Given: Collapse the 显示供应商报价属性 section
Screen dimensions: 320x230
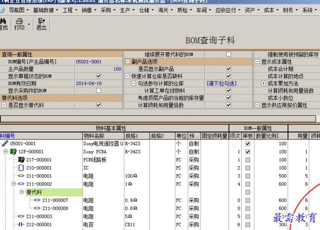Looking at the screenshot, I should pyautogui.click(x=257, y=105).
